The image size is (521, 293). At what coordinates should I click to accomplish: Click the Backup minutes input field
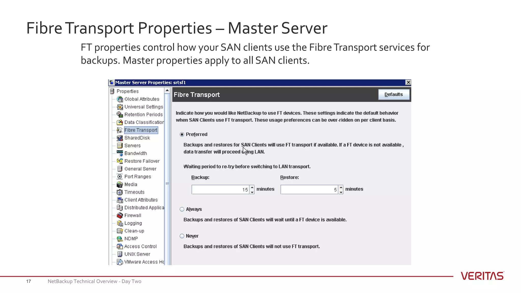221,189
